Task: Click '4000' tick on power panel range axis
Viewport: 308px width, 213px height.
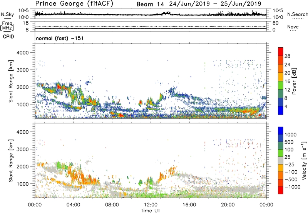Action: pos(22,53)
